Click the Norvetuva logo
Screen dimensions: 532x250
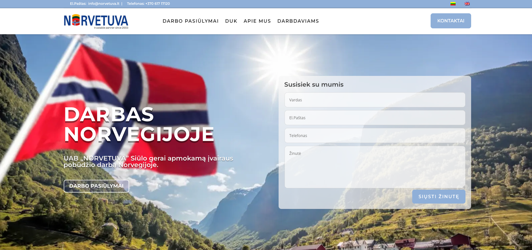click(x=96, y=21)
